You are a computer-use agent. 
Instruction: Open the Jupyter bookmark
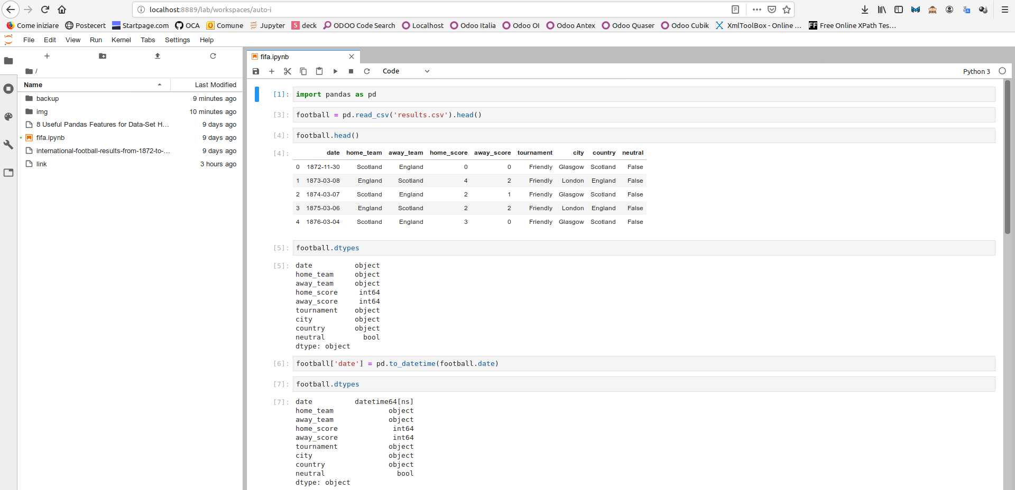click(267, 25)
